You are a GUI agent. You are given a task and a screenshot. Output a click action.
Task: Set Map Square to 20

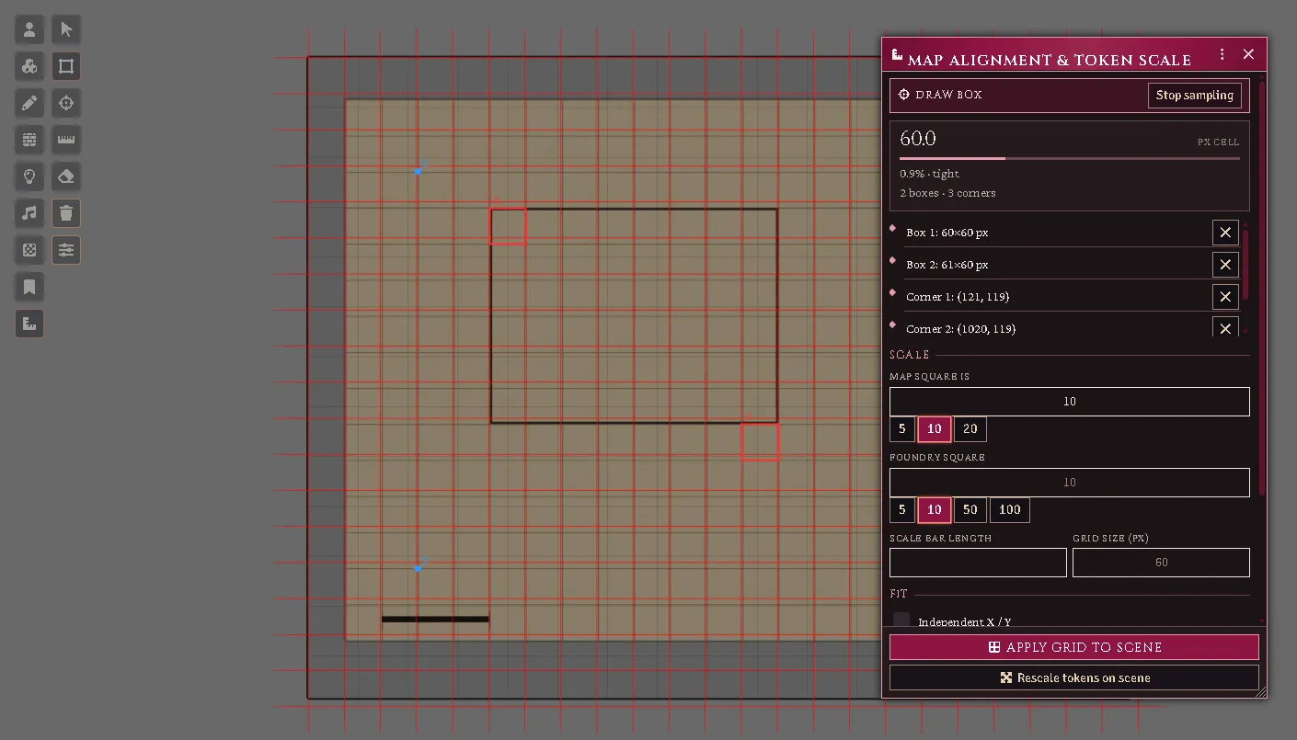(970, 429)
